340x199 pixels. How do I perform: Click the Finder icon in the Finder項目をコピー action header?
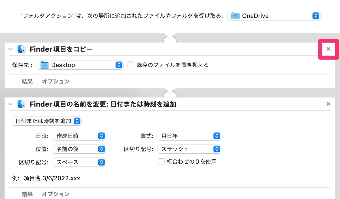(x=22, y=49)
